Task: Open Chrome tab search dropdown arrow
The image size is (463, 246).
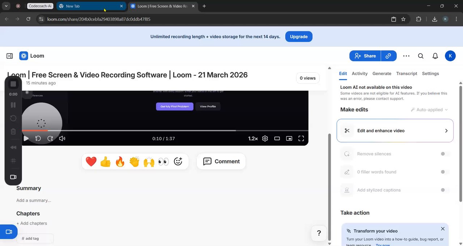Action: point(6,6)
